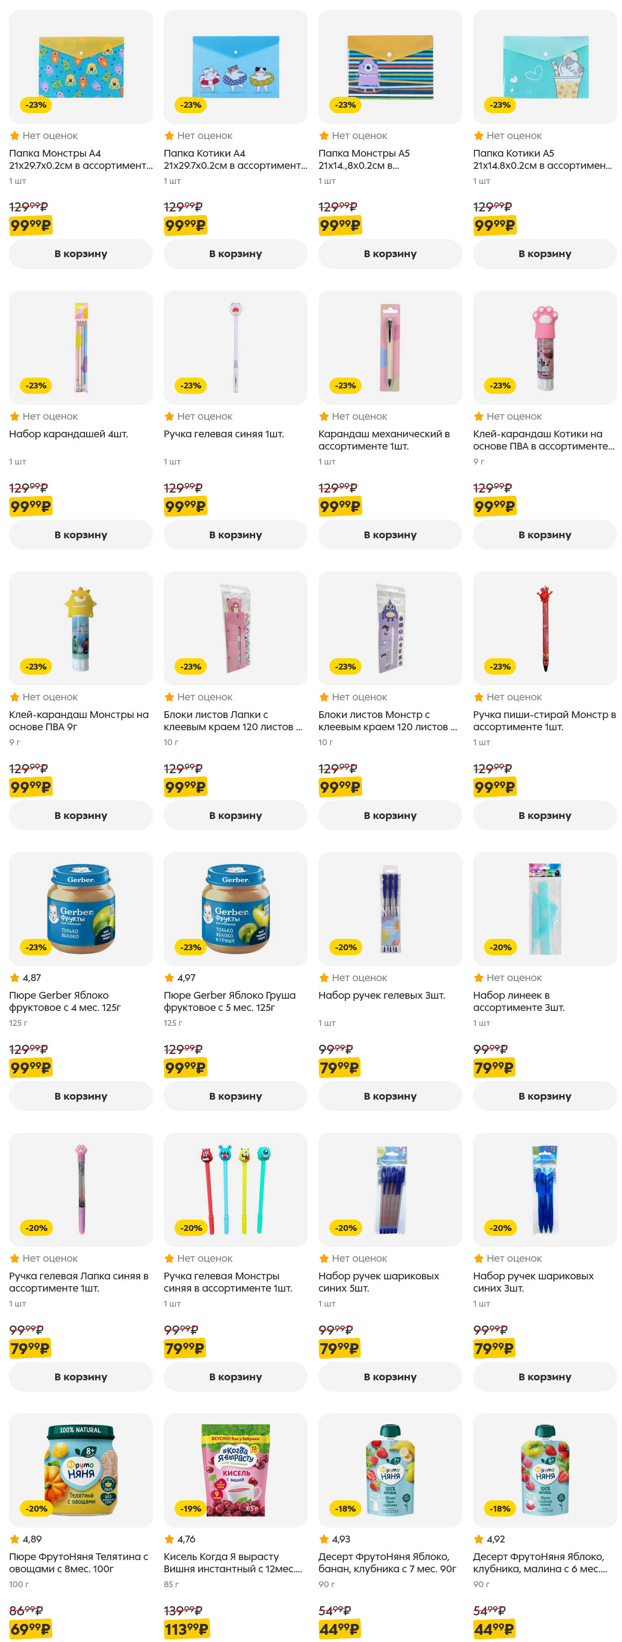The image size is (622, 1642).
Task: Click the -18% badge on Яблоко, клубника, малина dessert
Action: coord(500,1508)
